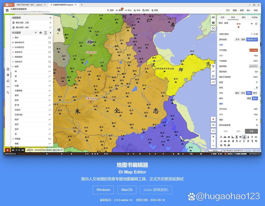Open the annotation layer filter icon
The height and width of the screenshot is (206, 265).
click(x=36, y=33)
